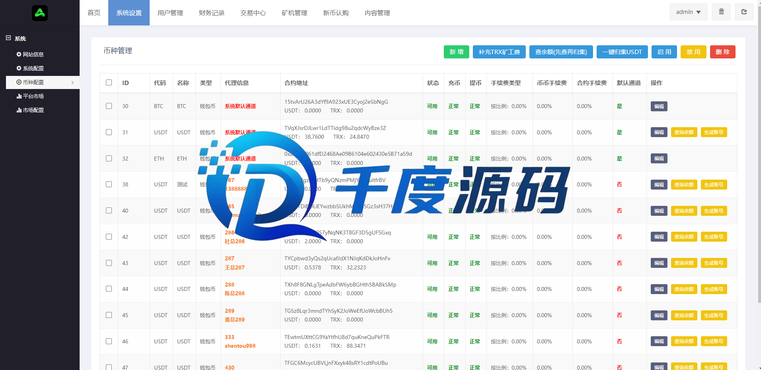Click 查询余额 for row ID 46
The height and width of the screenshot is (370, 761).
point(684,341)
